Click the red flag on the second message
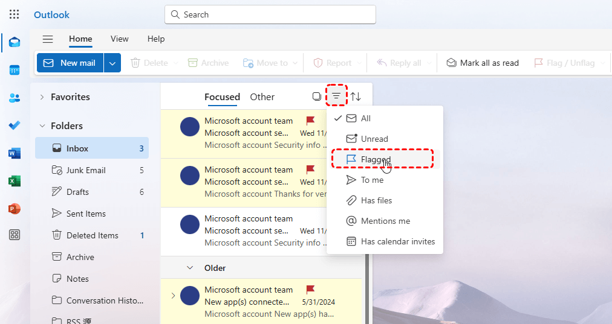 (x=310, y=170)
